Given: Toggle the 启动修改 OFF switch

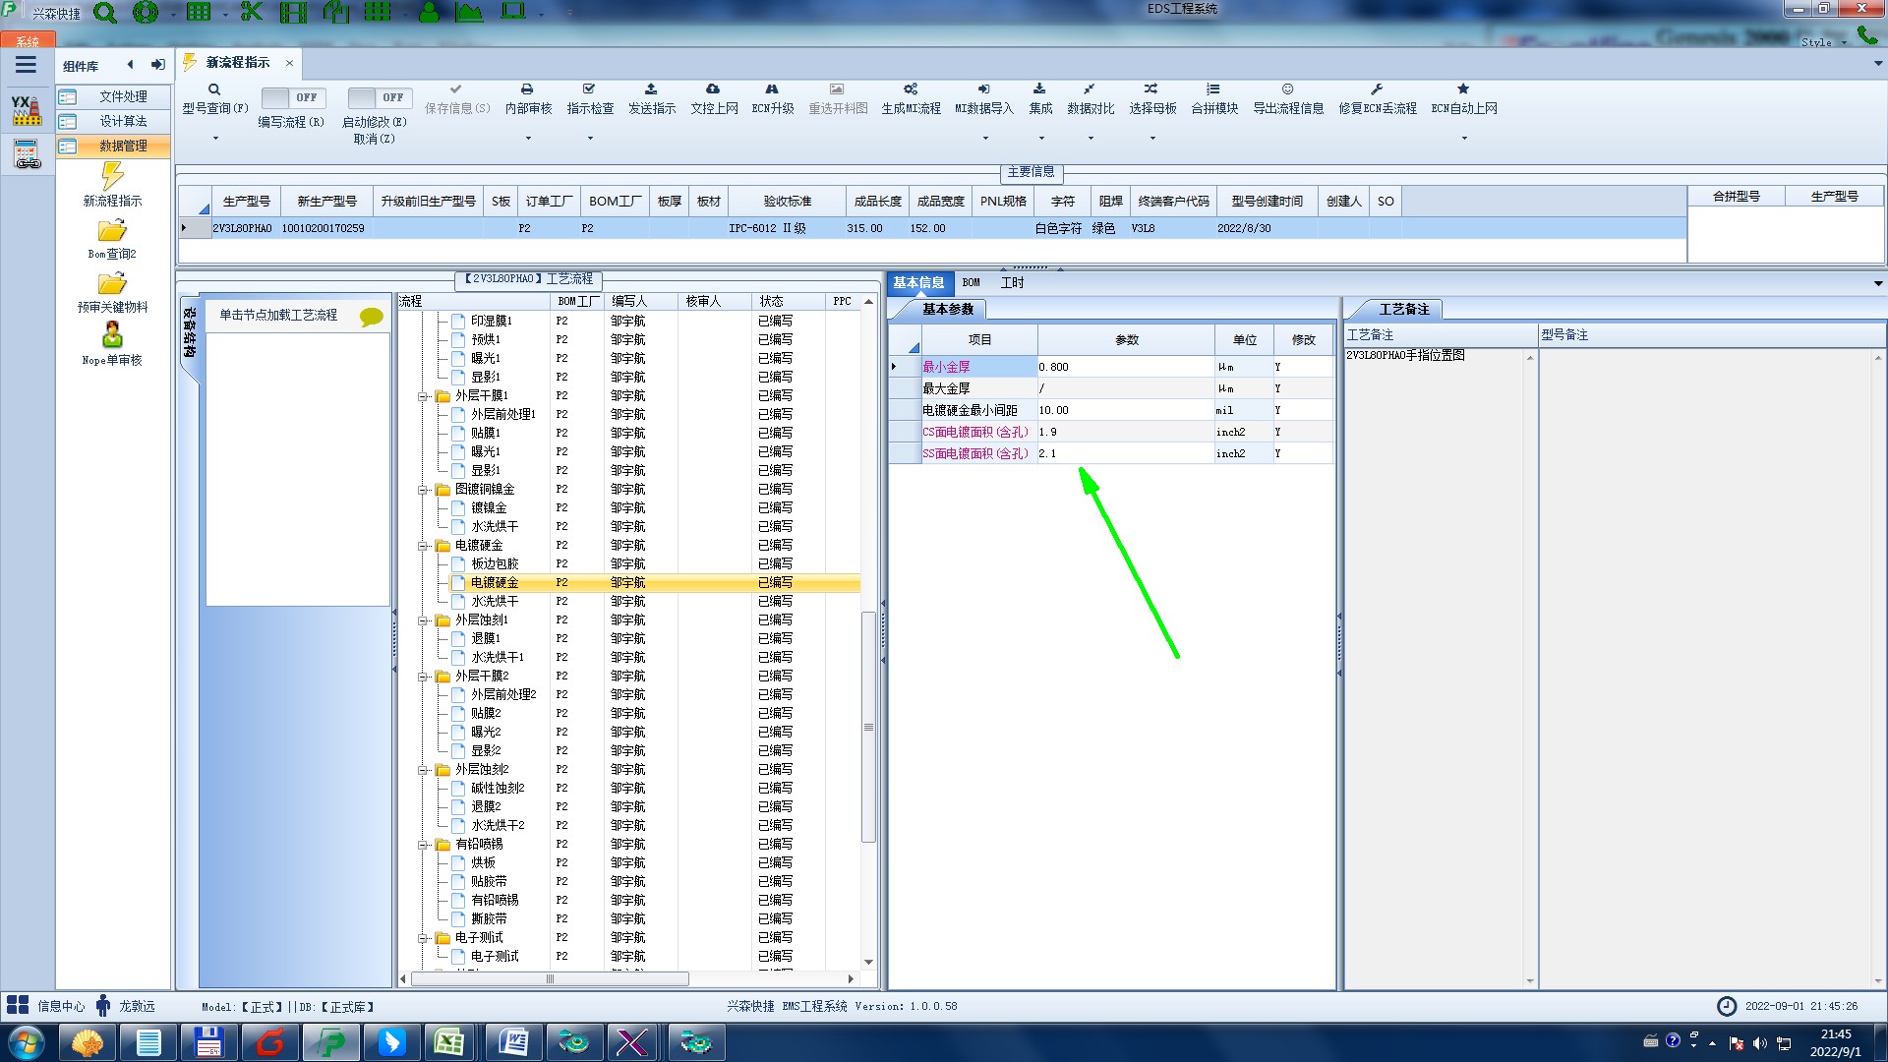Looking at the screenshot, I should click(x=378, y=97).
